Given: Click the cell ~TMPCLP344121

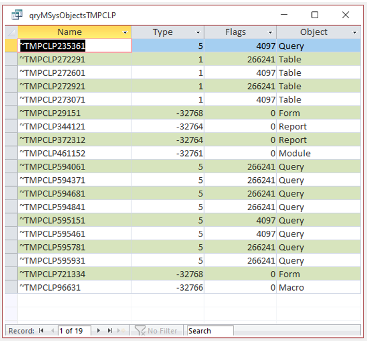Looking at the screenshot, I should click(74, 126).
